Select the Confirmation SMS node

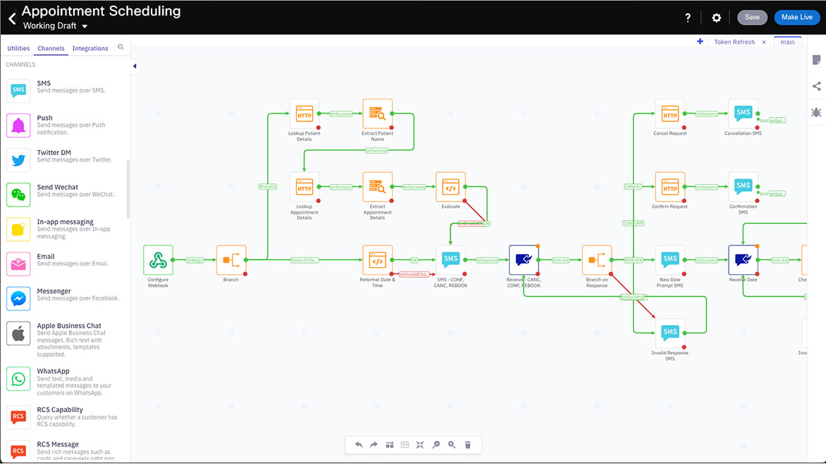[744, 187]
